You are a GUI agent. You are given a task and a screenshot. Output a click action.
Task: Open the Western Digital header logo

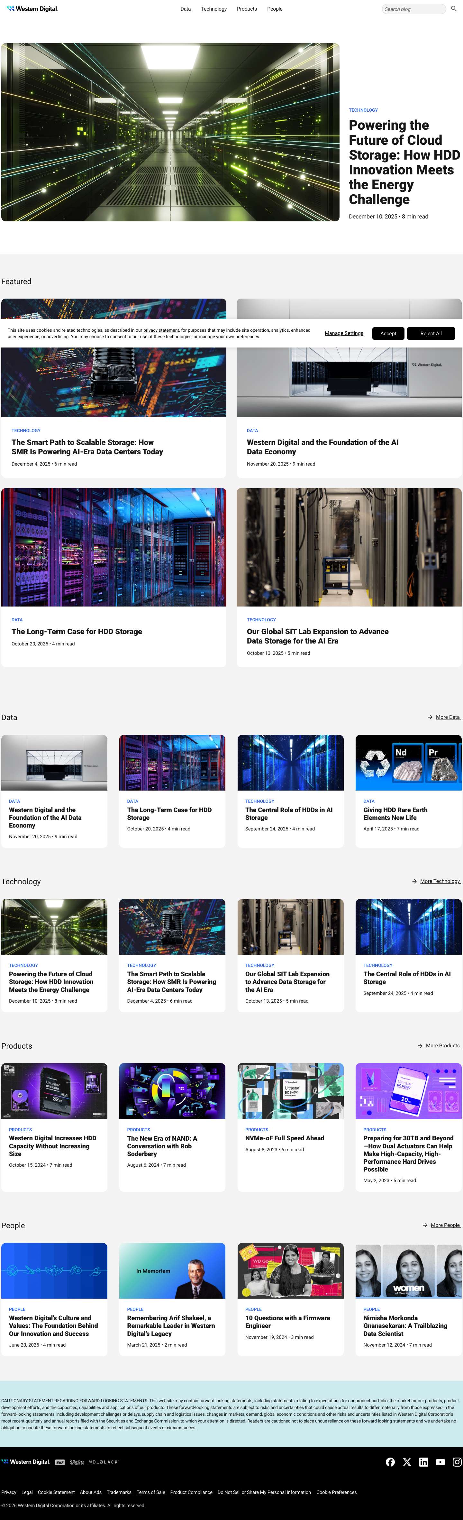pyautogui.click(x=32, y=9)
